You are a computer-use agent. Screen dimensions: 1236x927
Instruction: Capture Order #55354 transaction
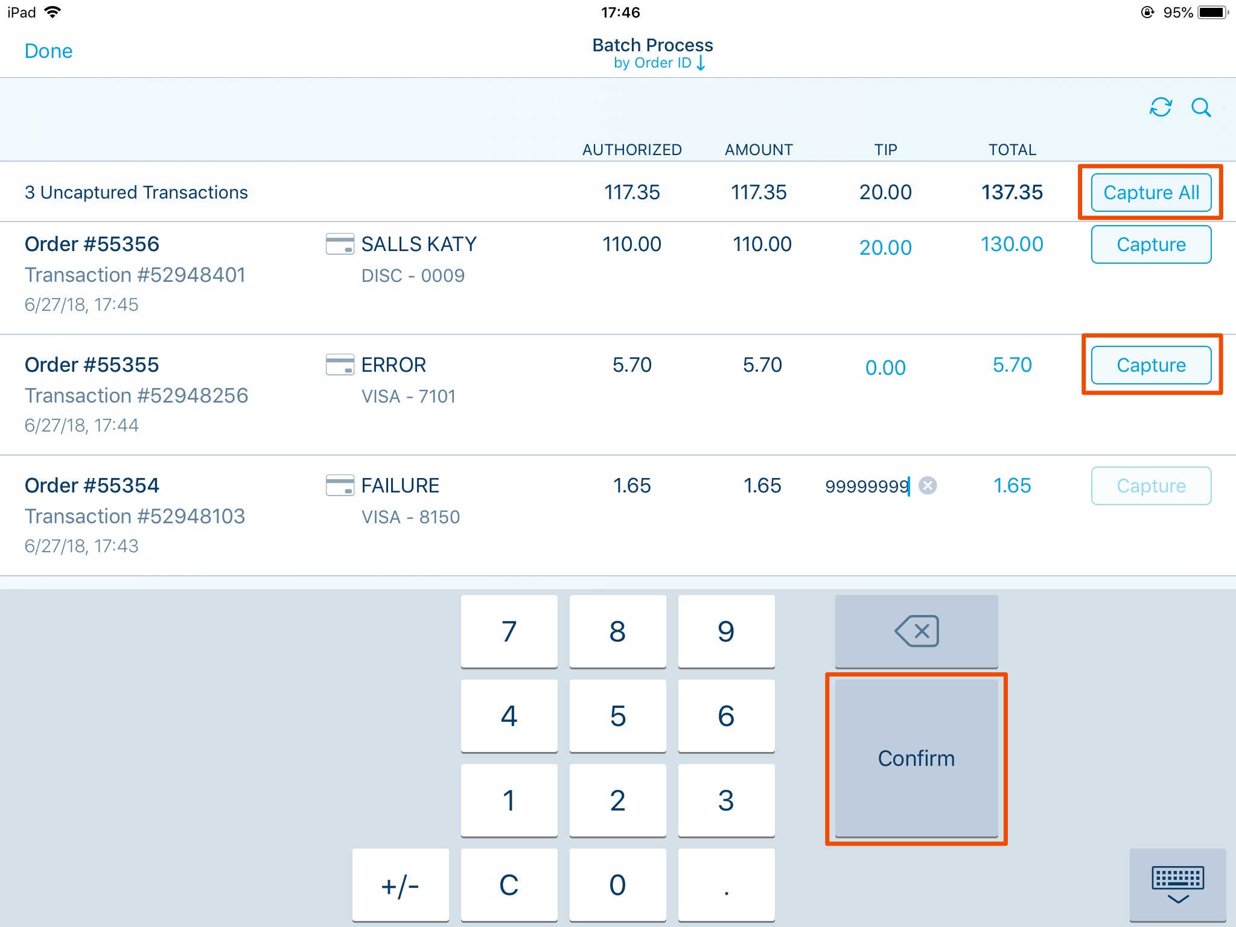[x=1151, y=486]
